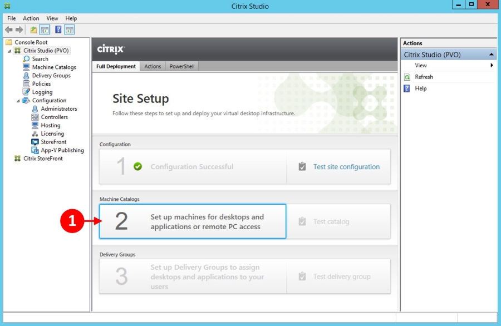Select Controllers under Configuration

(55, 117)
